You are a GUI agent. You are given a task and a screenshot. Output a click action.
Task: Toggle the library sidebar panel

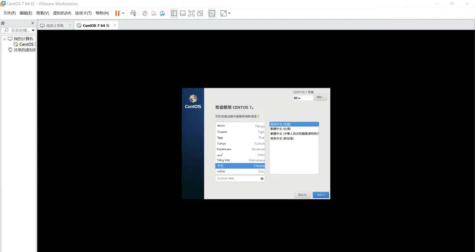click(x=174, y=13)
